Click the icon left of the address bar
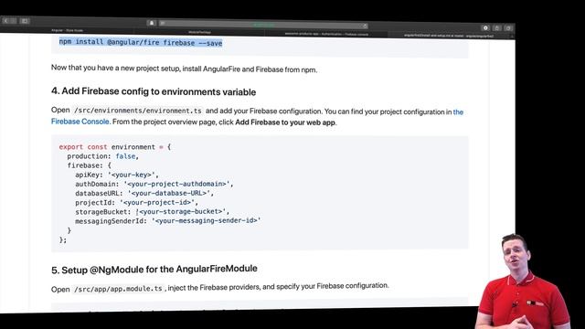 152,23
